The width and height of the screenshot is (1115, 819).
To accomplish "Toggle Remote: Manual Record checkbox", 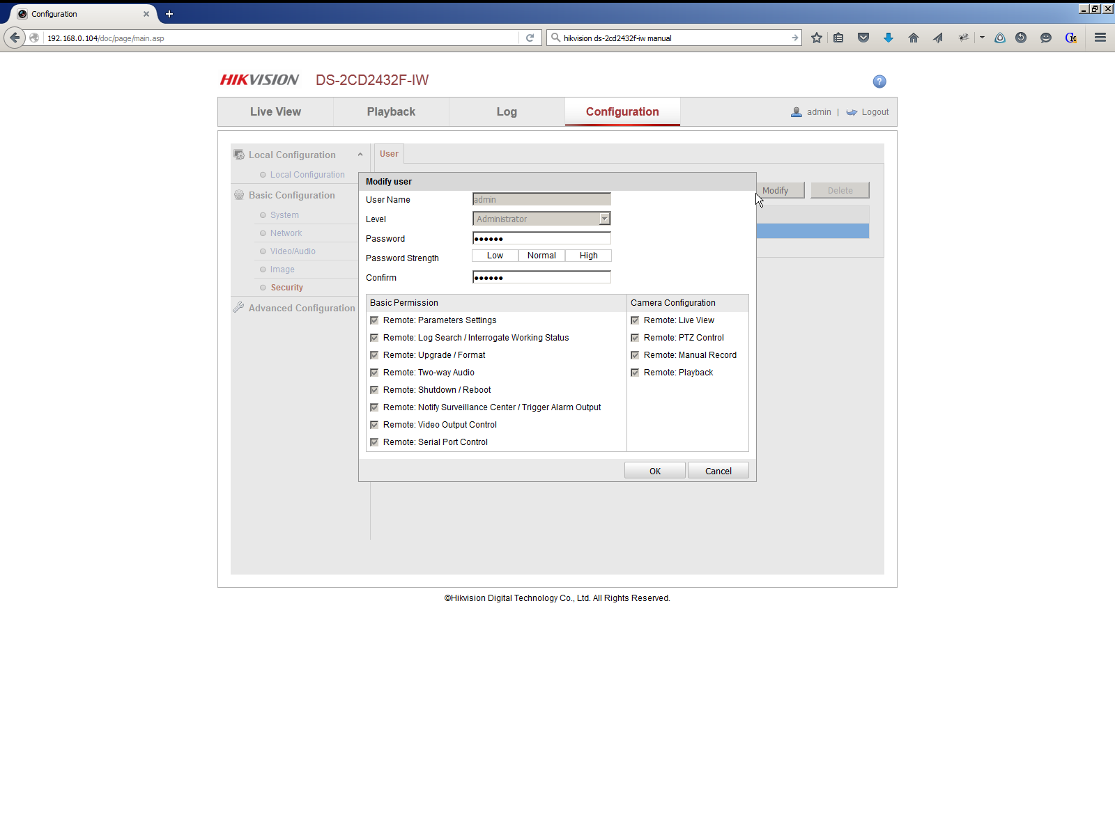I will pyautogui.click(x=635, y=355).
